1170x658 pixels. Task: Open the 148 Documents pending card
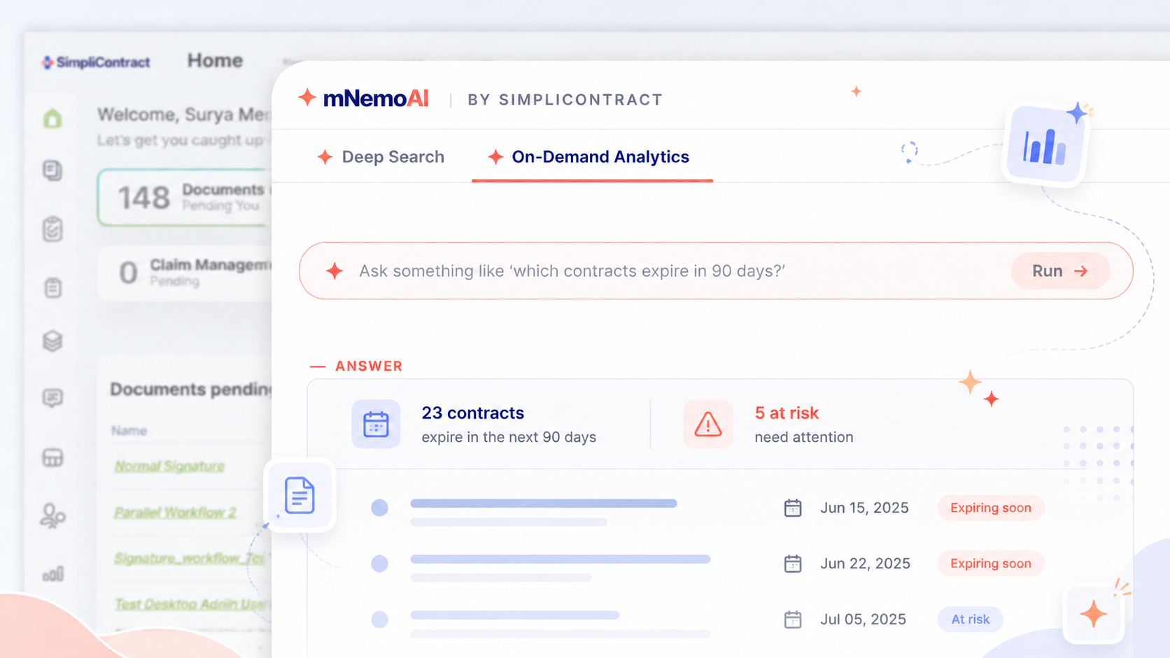185,197
